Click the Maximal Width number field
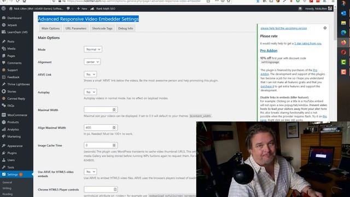The width and height of the screenshot is (350, 197). pyautogui.click(x=101, y=109)
